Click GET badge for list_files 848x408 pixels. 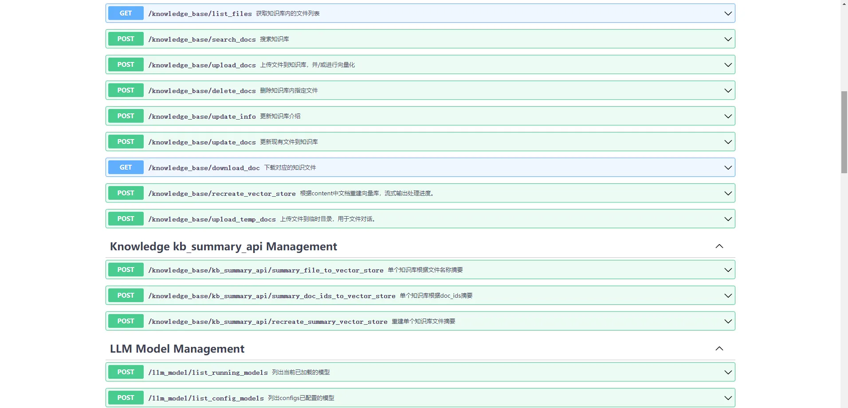[126, 13]
